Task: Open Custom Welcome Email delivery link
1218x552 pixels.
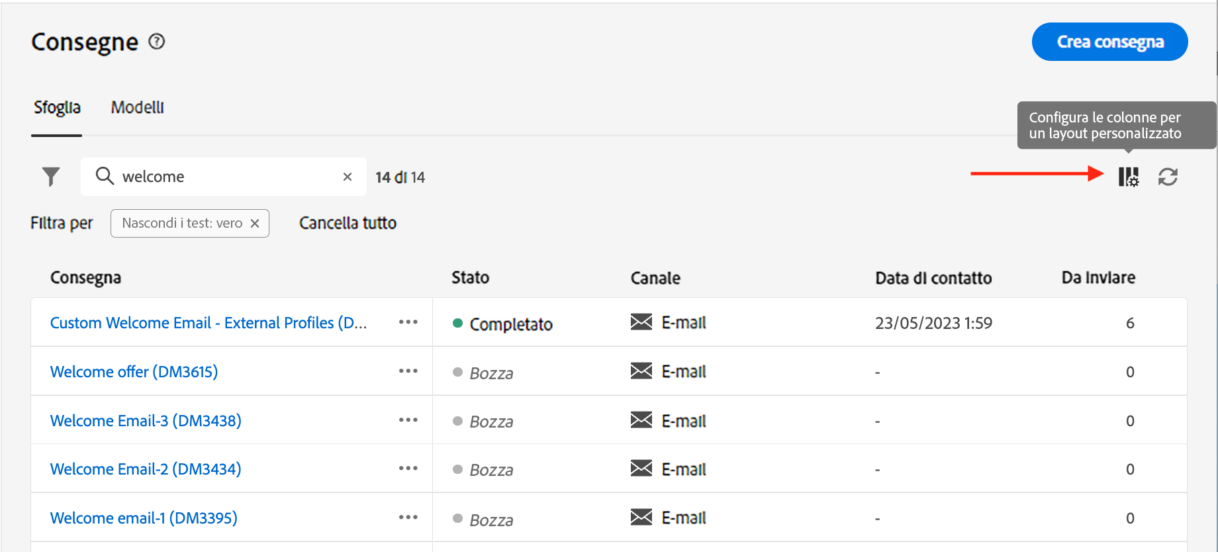Action: click(x=208, y=323)
